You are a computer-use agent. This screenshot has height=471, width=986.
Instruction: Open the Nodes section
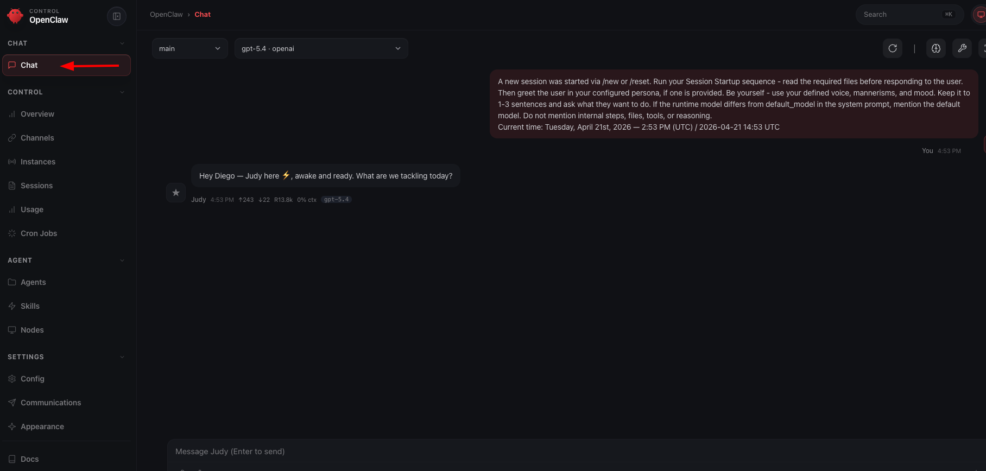point(32,330)
